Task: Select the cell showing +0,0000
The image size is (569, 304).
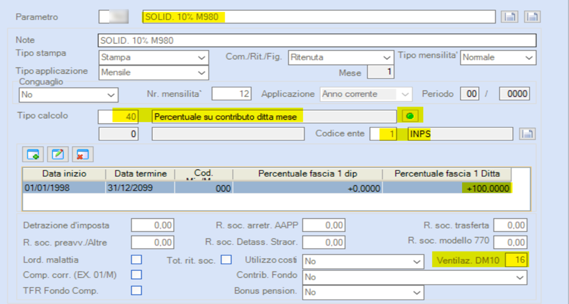Action: coord(308,188)
